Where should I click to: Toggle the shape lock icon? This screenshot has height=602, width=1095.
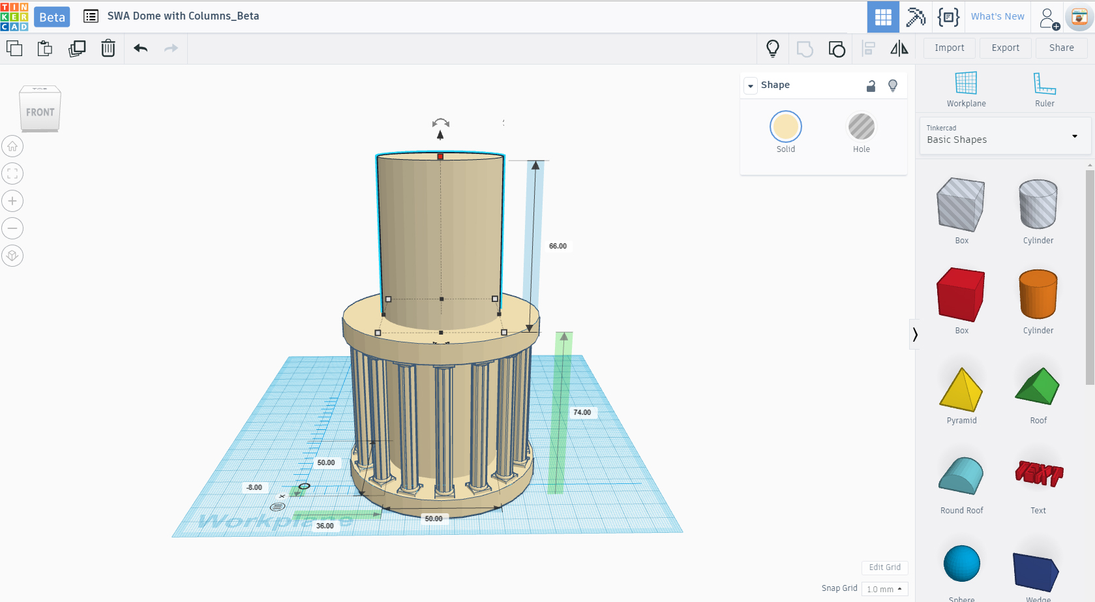(x=871, y=85)
